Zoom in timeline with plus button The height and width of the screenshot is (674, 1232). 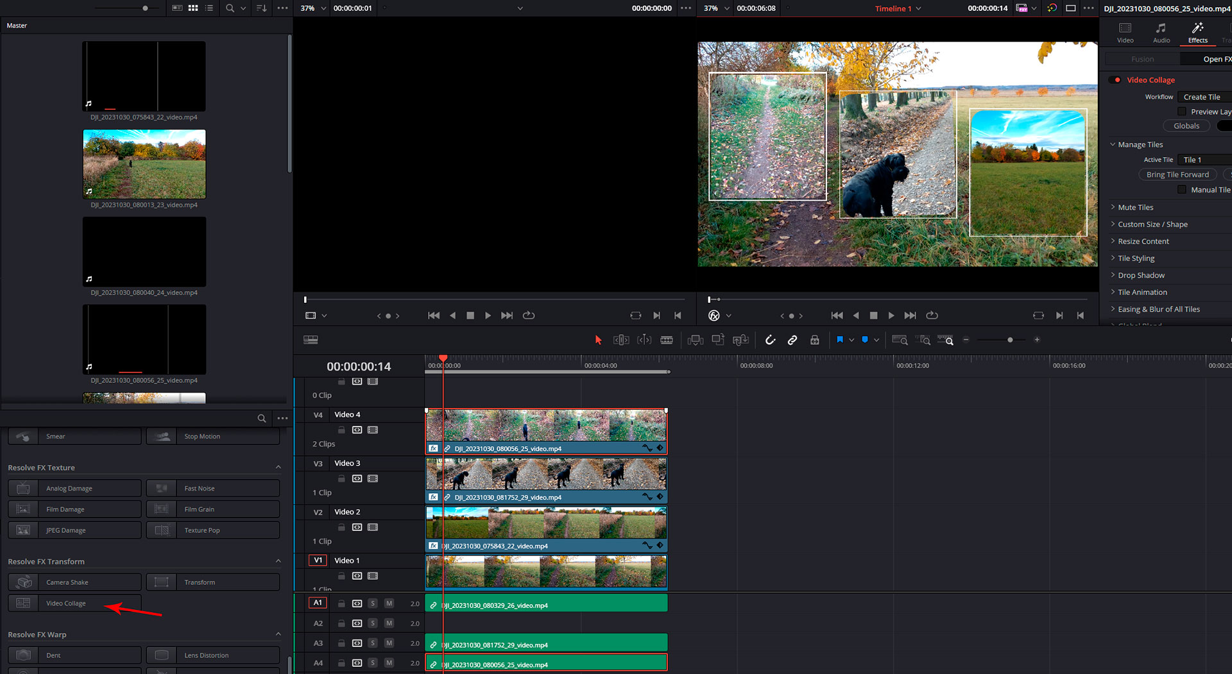pyautogui.click(x=1037, y=340)
